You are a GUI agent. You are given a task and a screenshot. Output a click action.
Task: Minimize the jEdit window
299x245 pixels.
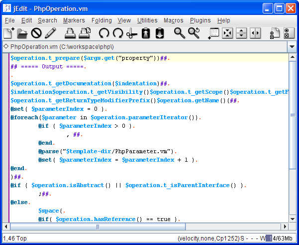click(267, 8)
